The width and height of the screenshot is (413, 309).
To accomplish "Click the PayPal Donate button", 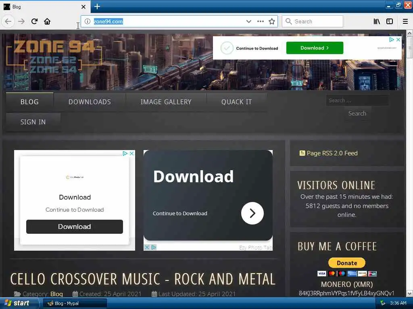I will pos(347,263).
